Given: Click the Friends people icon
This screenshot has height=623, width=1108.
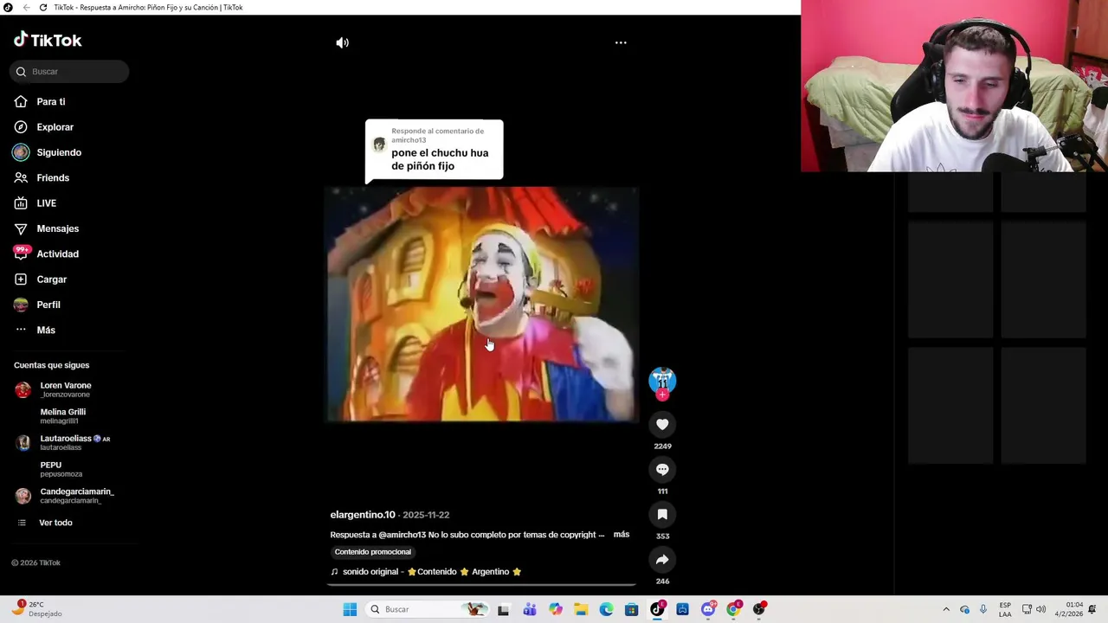Looking at the screenshot, I should [21, 178].
